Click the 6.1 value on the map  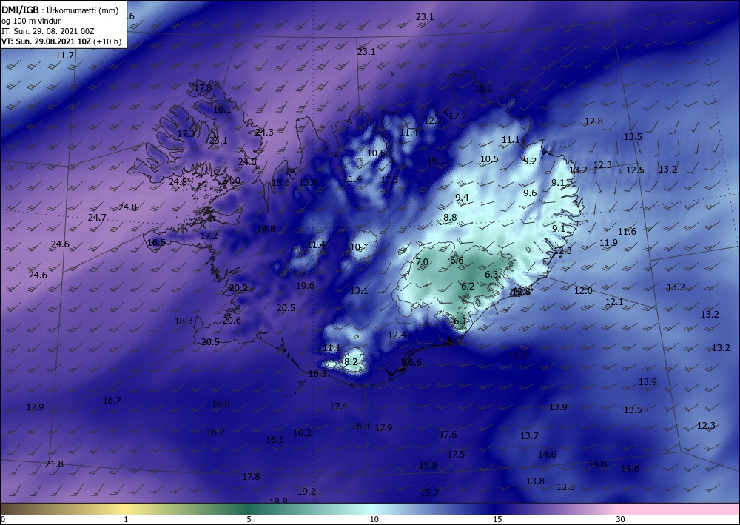coord(460,321)
